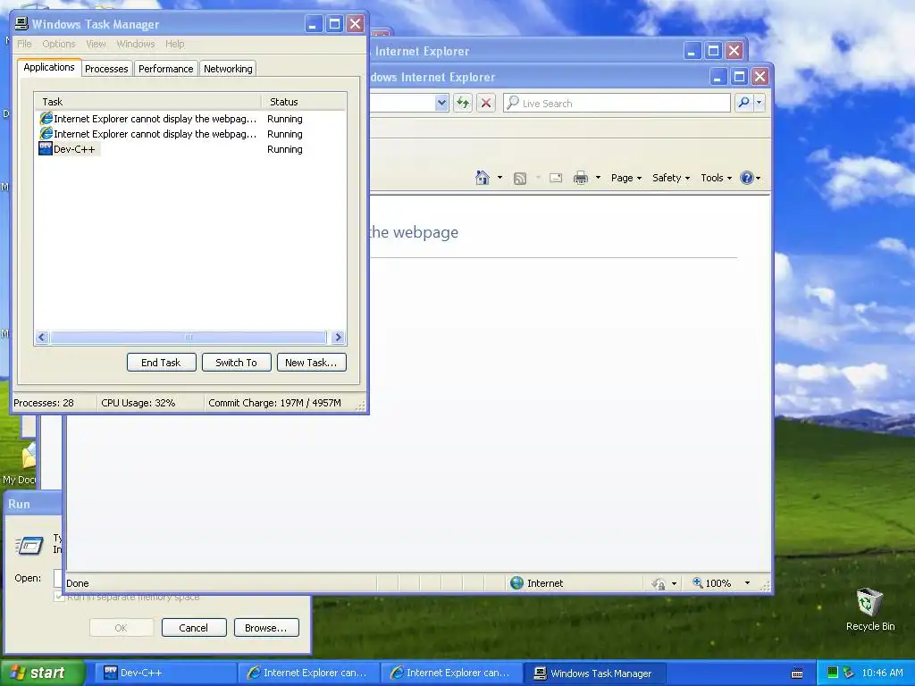915x686 pixels.
Task: Click the Task Manager title bar computer icon
Action: pos(21,24)
